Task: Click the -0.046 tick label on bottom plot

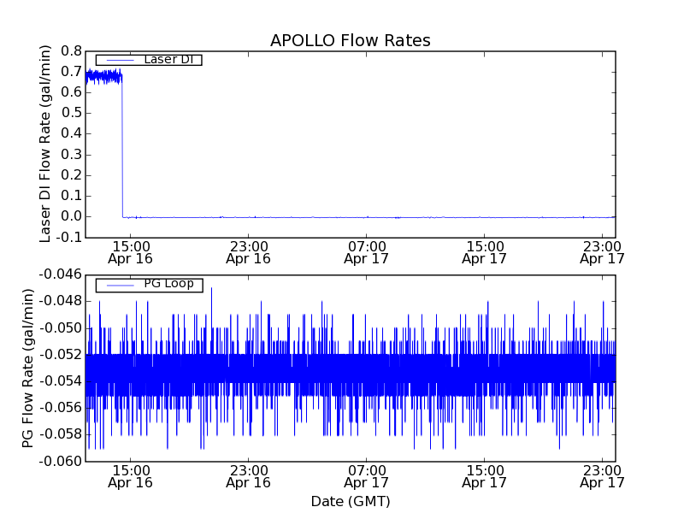Action: click(x=60, y=274)
